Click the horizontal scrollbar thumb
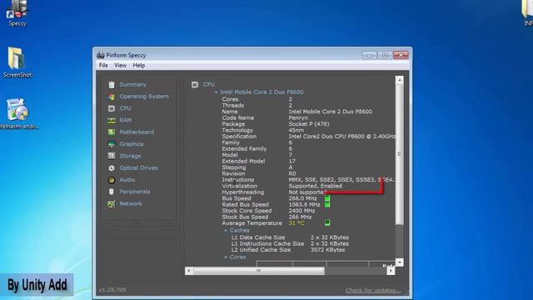 click(x=259, y=271)
